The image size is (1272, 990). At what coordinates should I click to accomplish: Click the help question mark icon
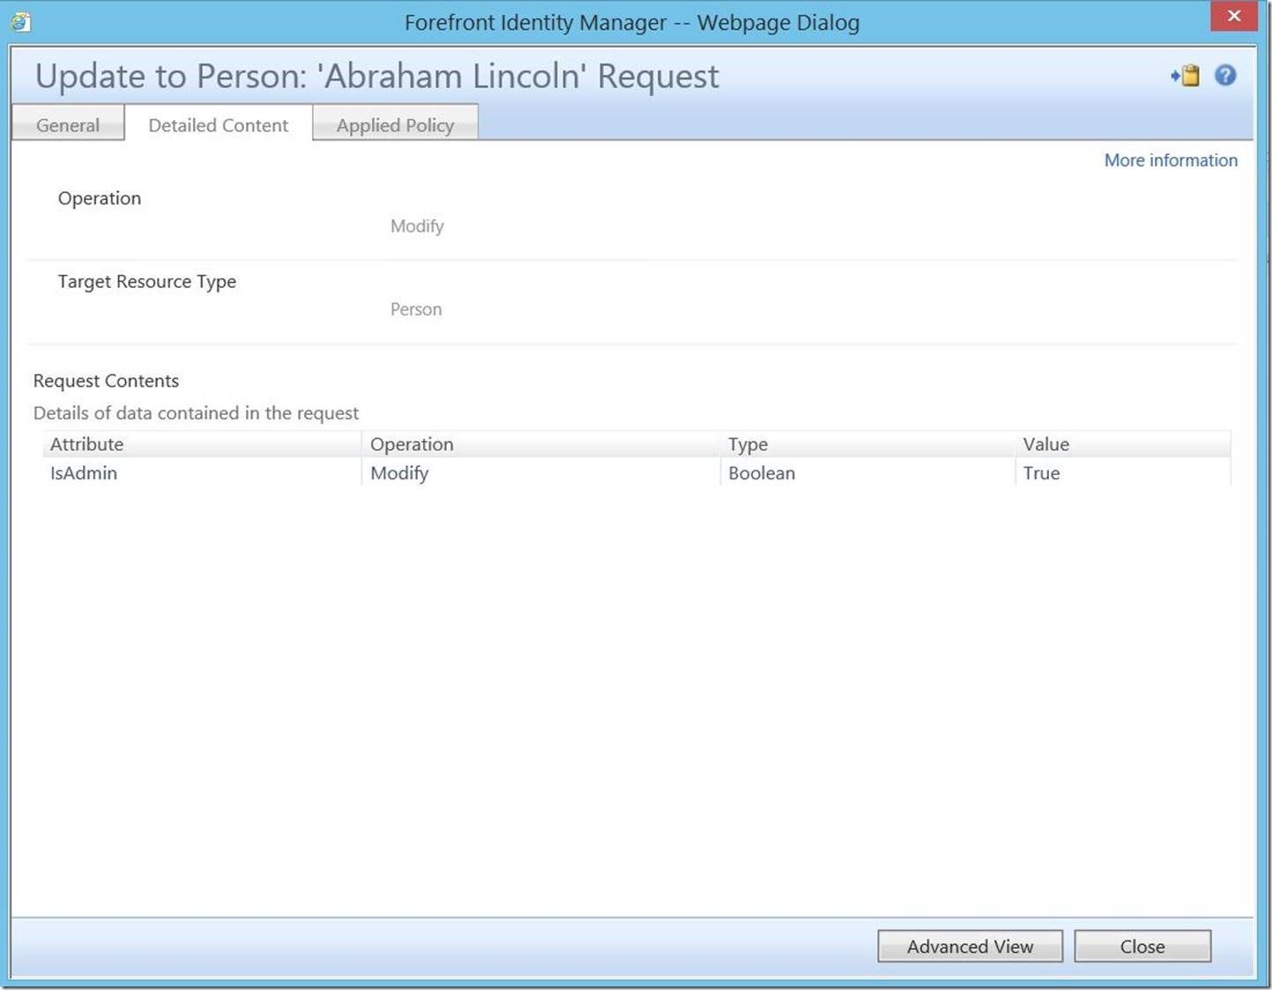[x=1225, y=76]
